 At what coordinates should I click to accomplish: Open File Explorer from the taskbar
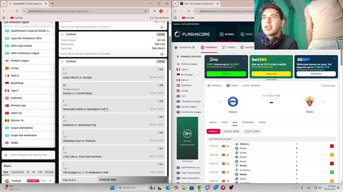click(184, 188)
